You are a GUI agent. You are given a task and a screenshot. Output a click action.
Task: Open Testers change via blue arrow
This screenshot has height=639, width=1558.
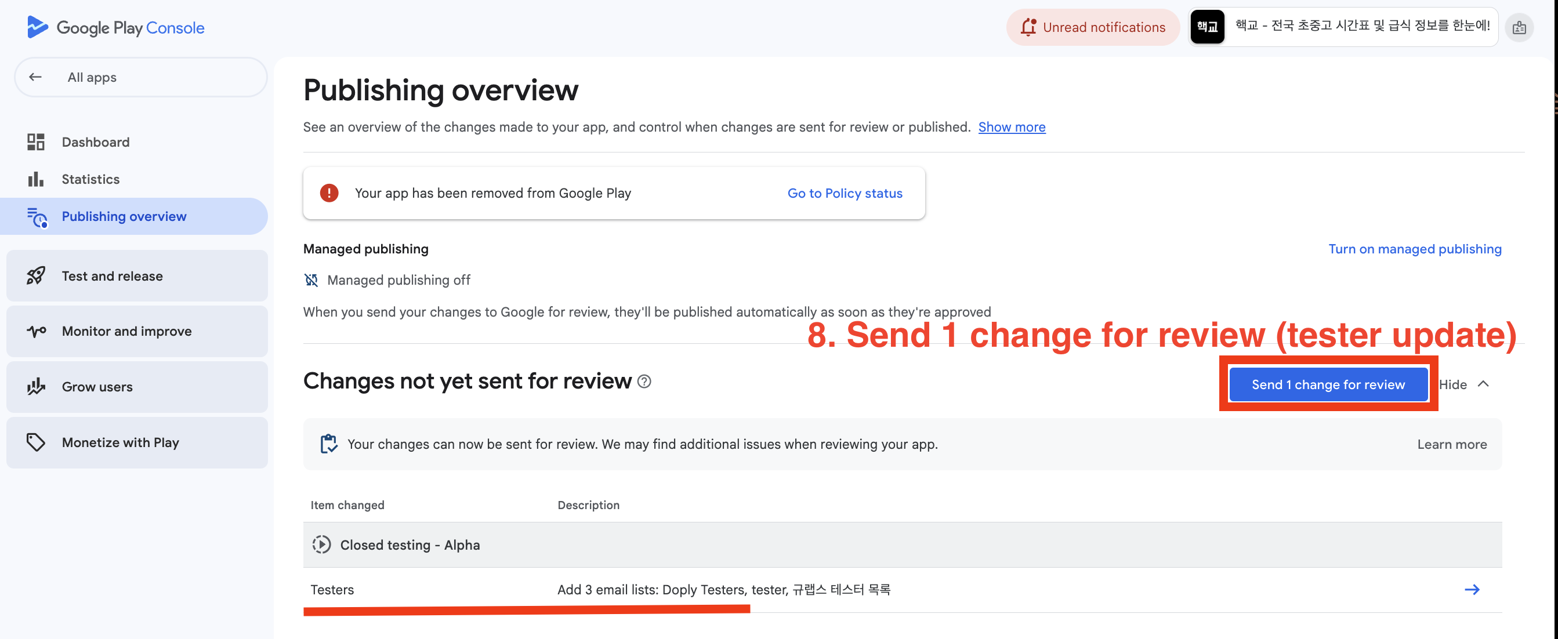tap(1472, 589)
